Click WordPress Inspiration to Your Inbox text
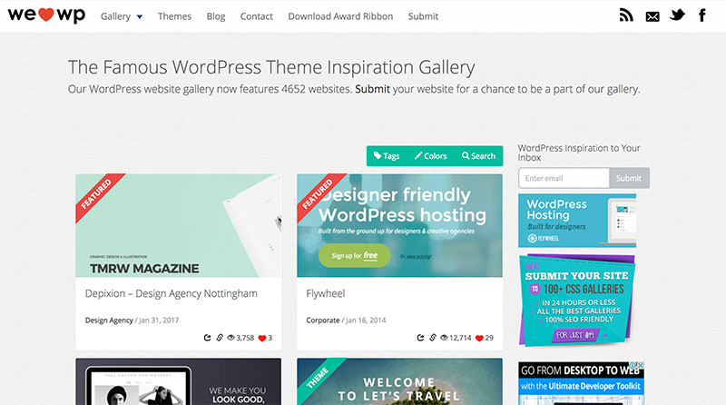The width and height of the screenshot is (726, 405). point(579,153)
